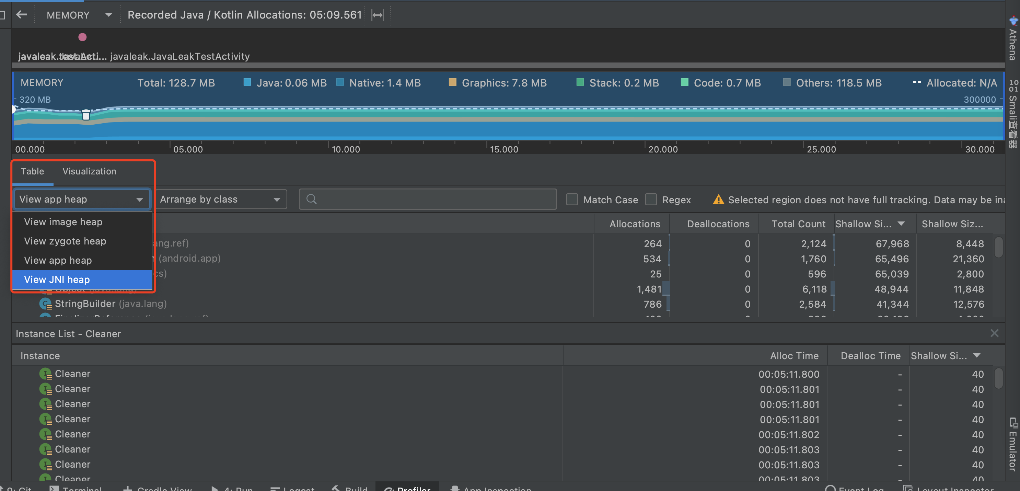Click the garbage collection trash marker
Screen dimensions: 1020x491
[x=86, y=115]
